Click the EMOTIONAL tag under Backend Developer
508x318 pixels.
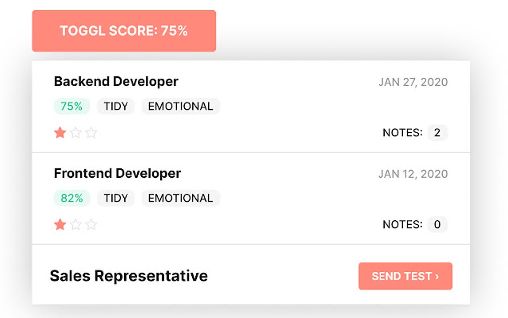(x=180, y=106)
